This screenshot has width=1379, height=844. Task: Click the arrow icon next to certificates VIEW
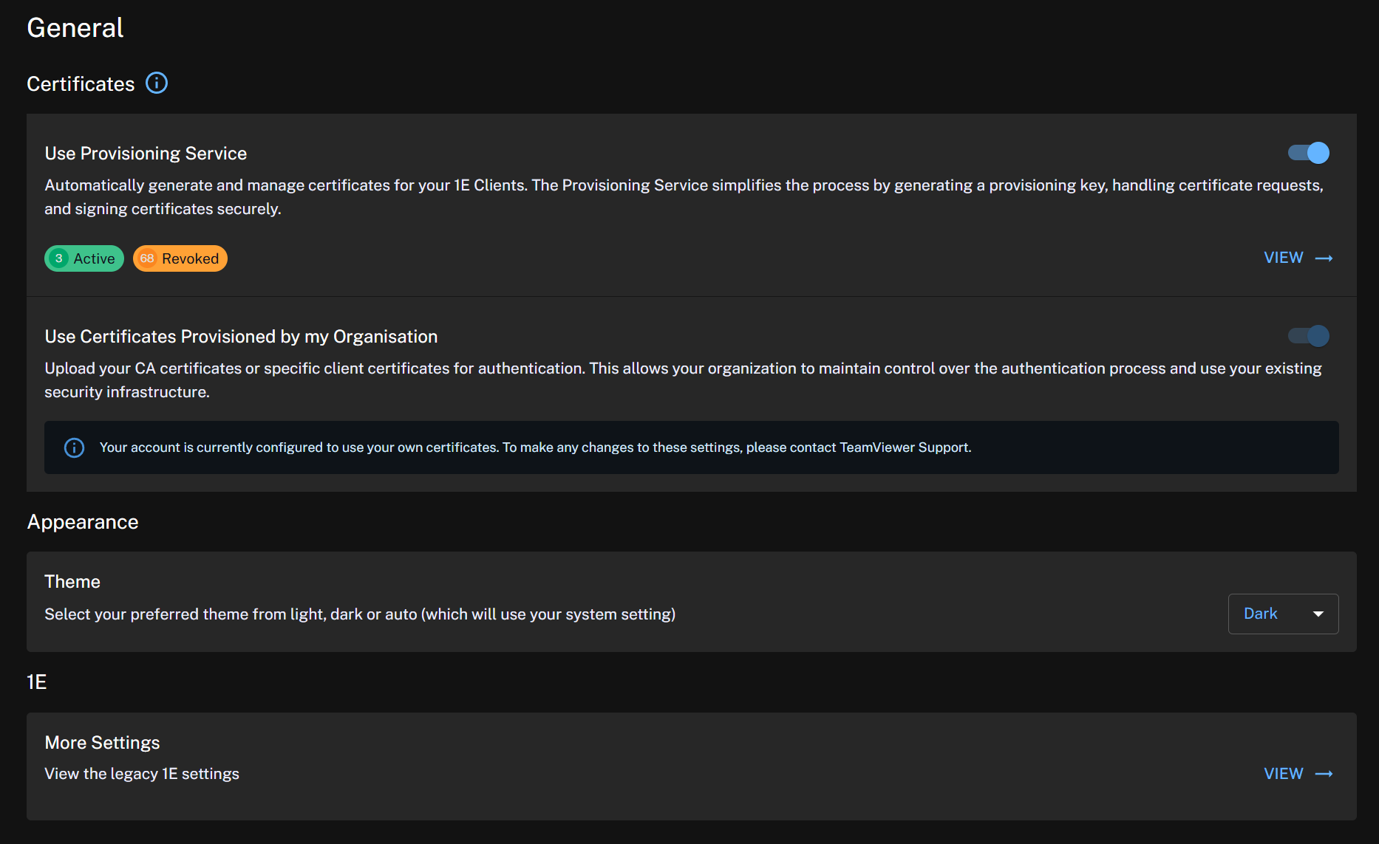[x=1324, y=258]
